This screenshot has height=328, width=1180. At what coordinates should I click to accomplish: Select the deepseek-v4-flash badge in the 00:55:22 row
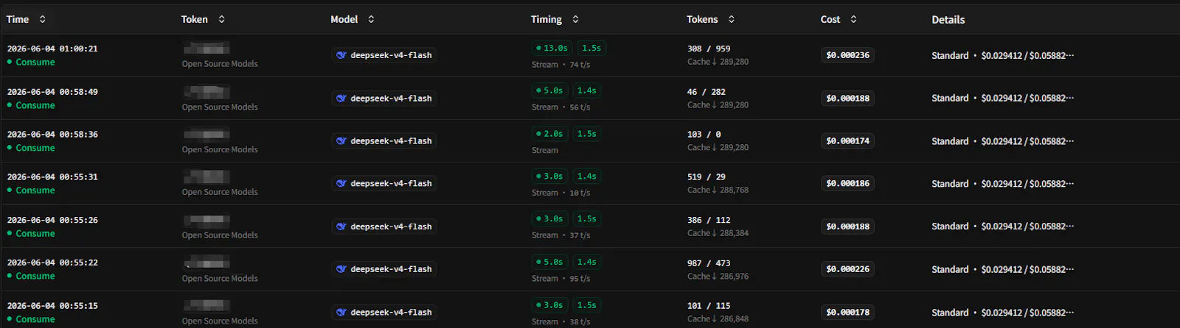coord(383,269)
